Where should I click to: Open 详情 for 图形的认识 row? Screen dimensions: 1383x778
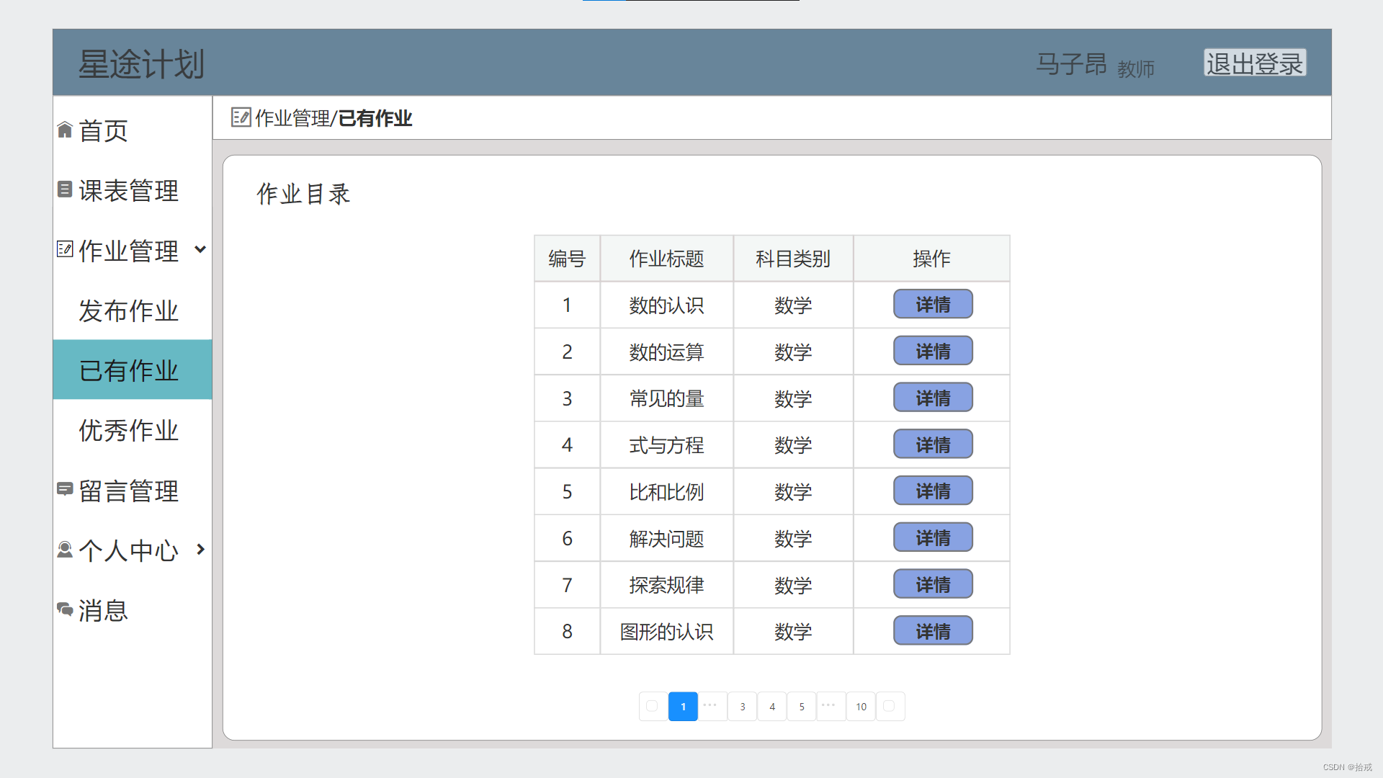click(933, 631)
